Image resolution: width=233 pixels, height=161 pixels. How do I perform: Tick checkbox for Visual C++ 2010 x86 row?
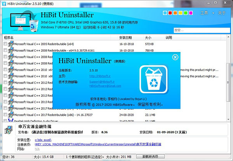[5, 76]
